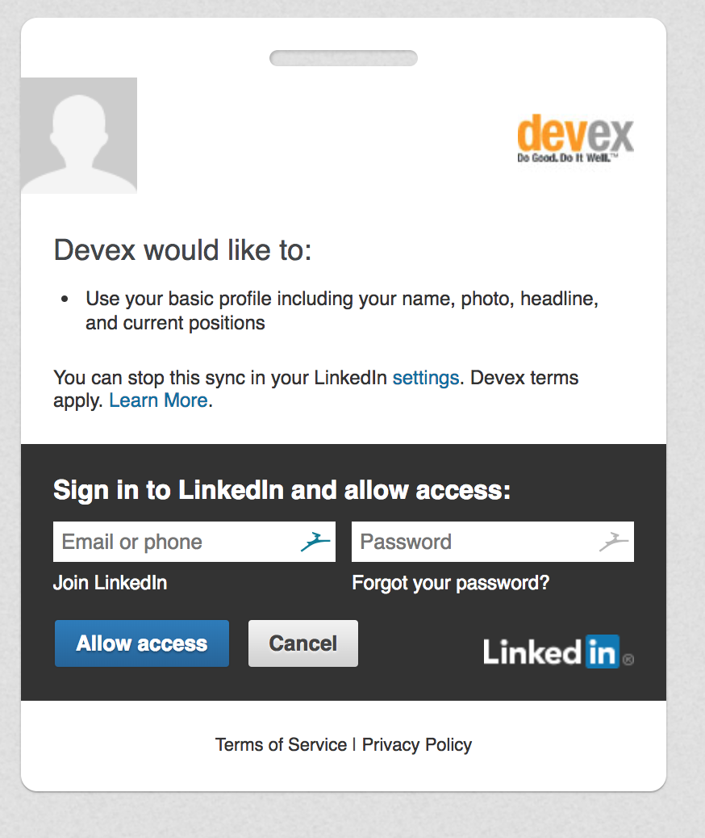Click the gray profile avatar placeholder

78,136
